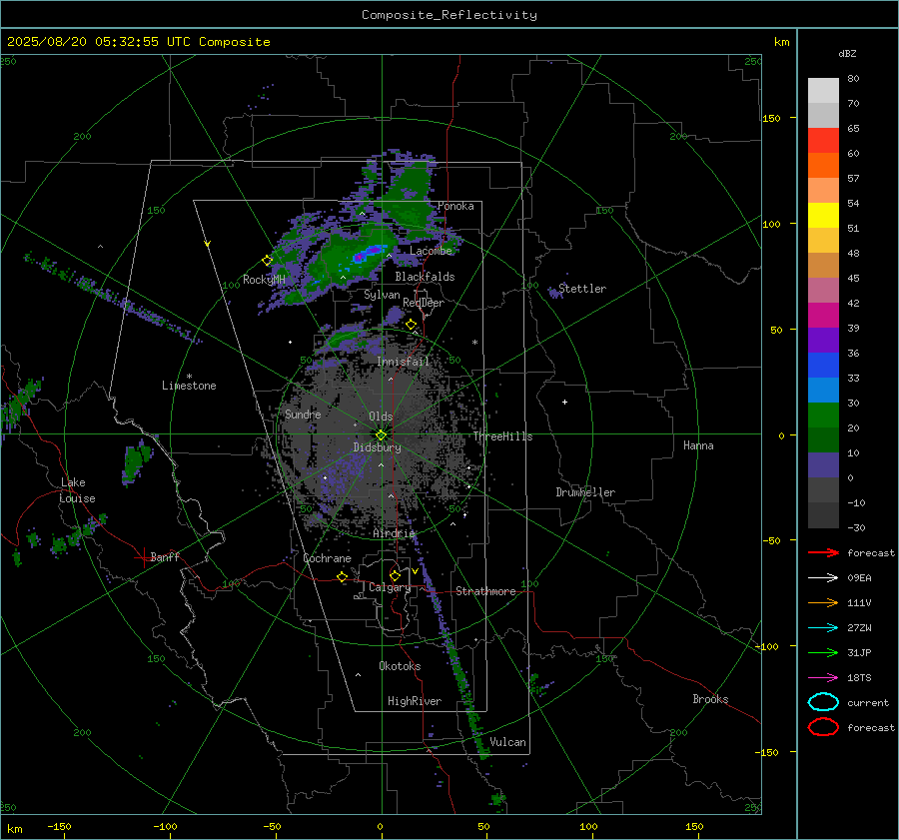Image resolution: width=899 pixels, height=840 pixels.
Task: Click the 'Lake Louise' label
Action: [77, 490]
